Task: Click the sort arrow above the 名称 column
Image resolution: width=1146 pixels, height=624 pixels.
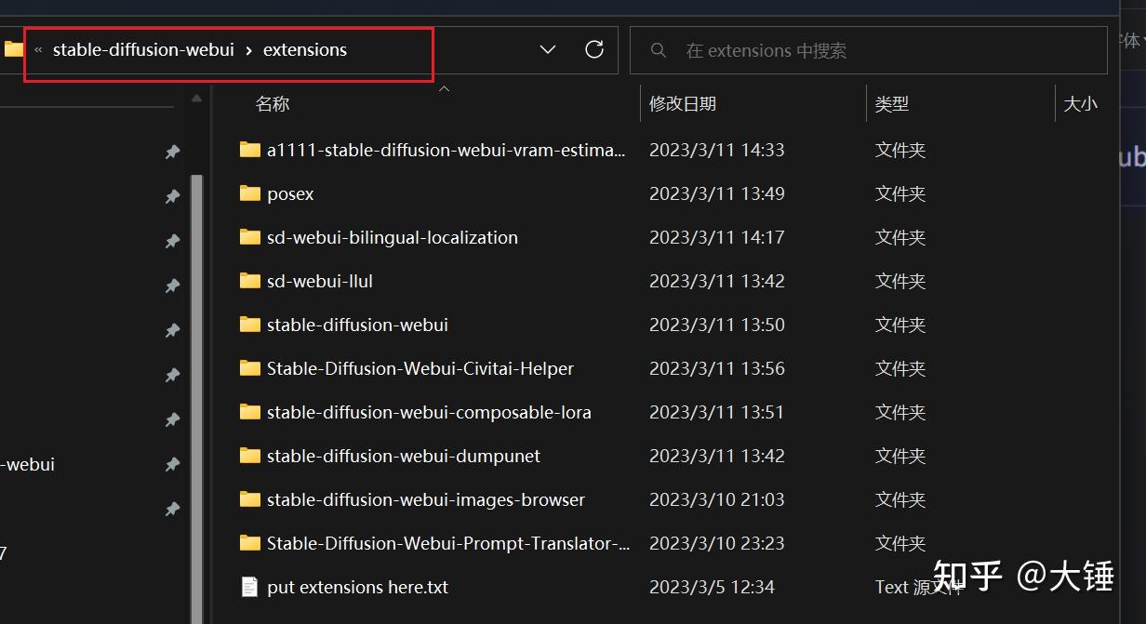Action: pyautogui.click(x=444, y=87)
